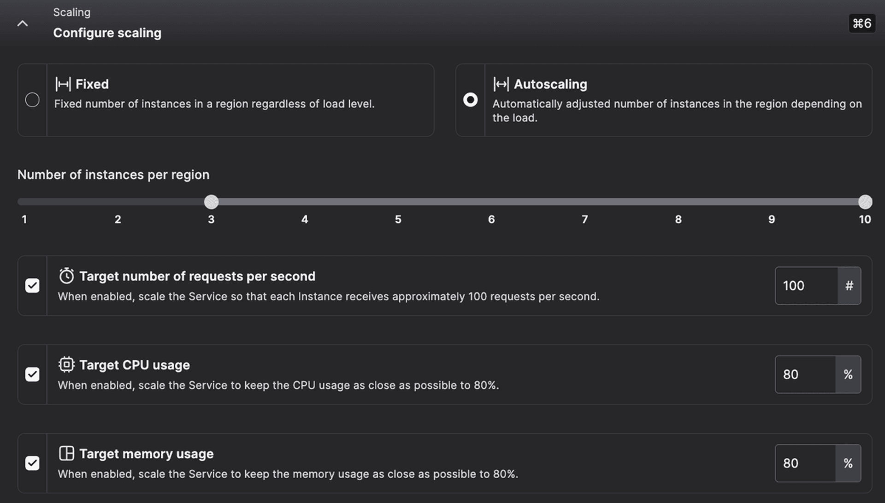Toggle the Target memory usage checkbox
Screen dimensions: 885x503
[x=32, y=463]
